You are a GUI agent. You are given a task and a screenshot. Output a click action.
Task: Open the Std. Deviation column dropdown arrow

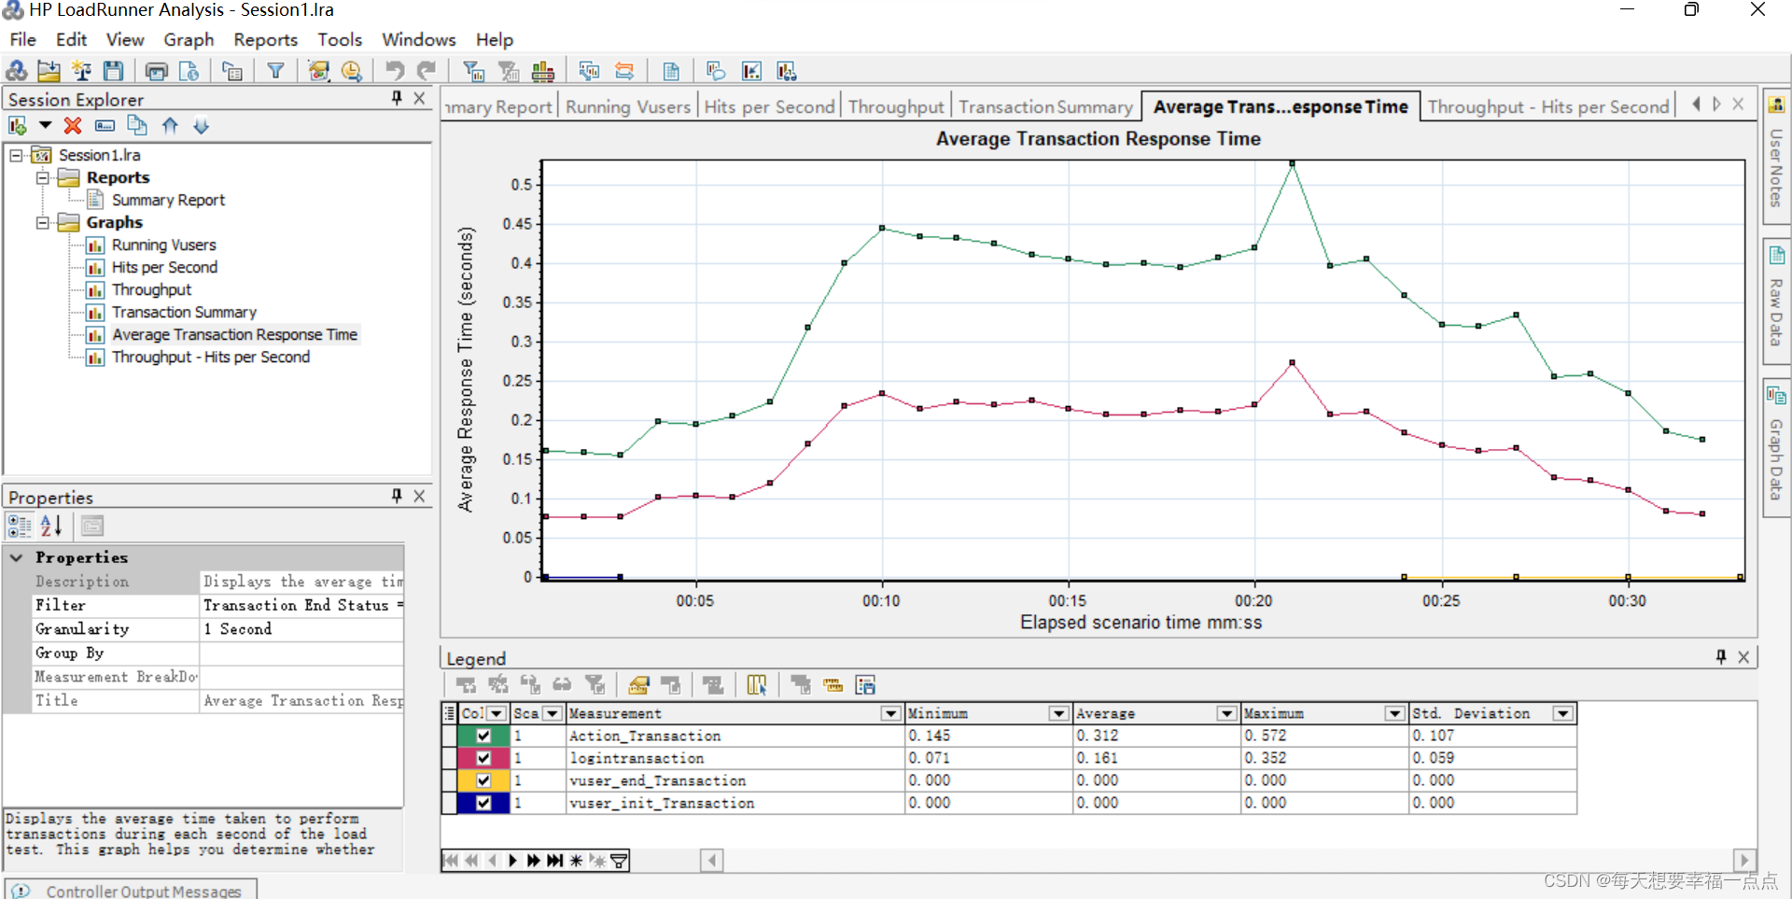click(x=1562, y=713)
